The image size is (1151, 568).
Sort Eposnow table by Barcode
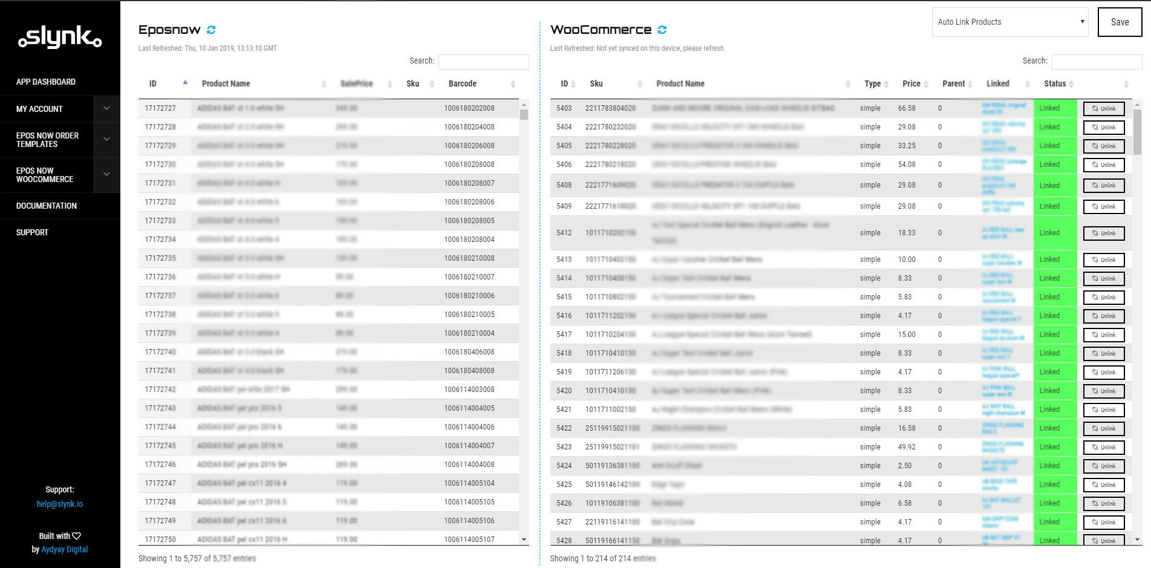[463, 83]
